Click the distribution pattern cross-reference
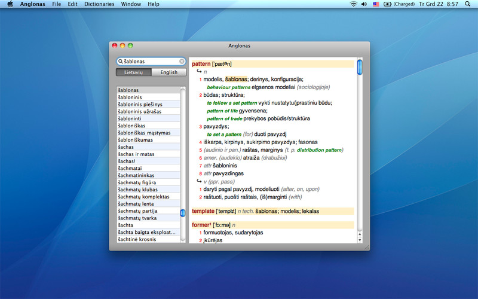The width and height of the screenshot is (478, 299). point(319,150)
